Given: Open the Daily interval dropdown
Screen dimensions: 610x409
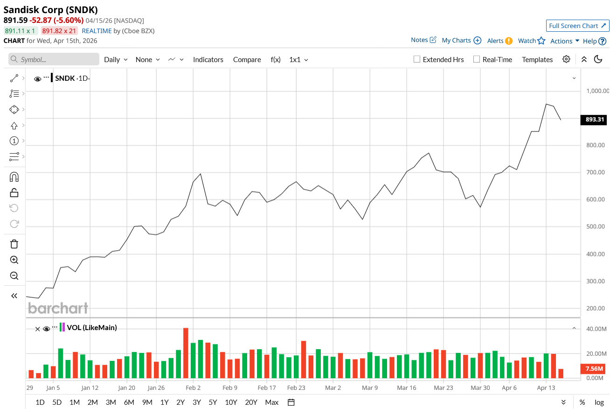Looking at the screenshot, I should click(116, 60).
